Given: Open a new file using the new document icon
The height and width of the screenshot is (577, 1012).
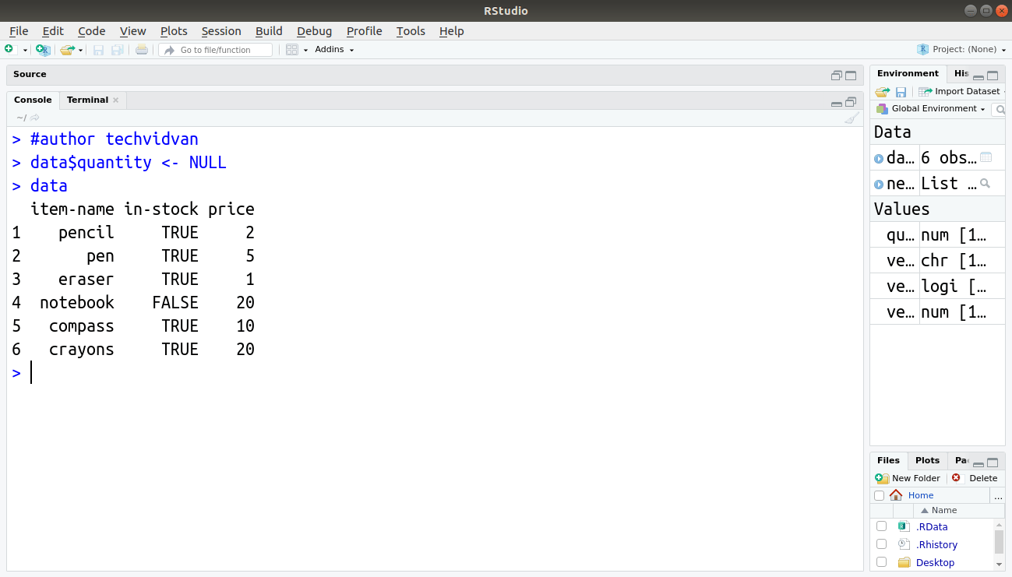Looking at the screenshot, I should coord(11,49).
